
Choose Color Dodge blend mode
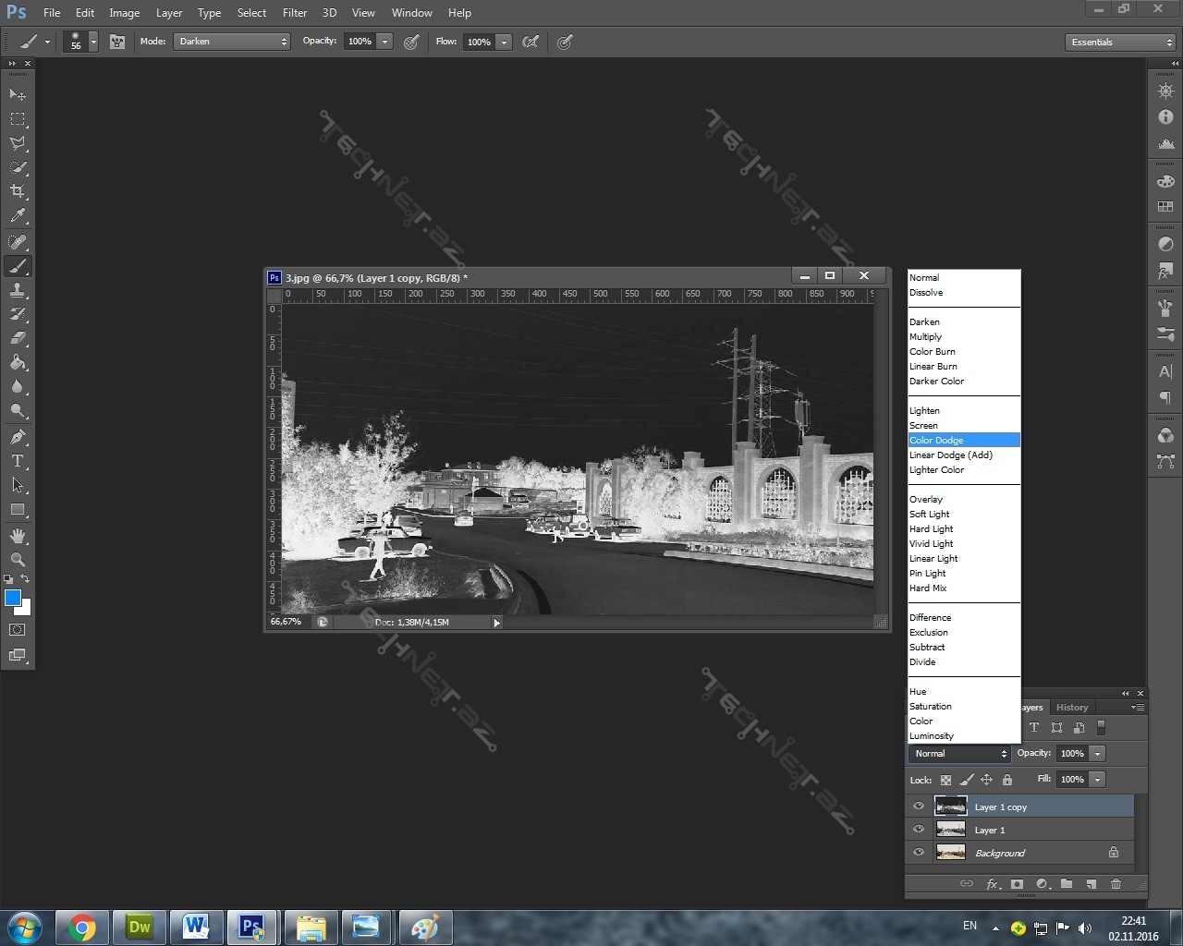937,441
